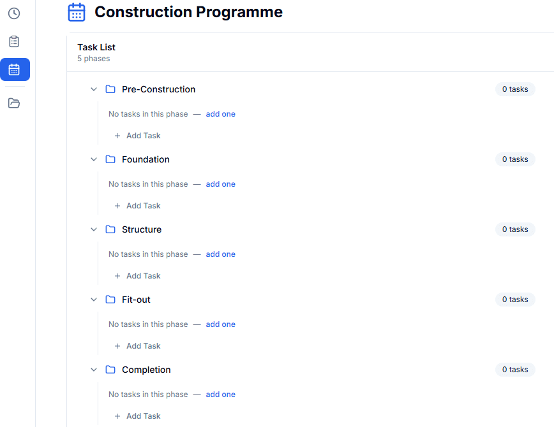The height and width of the screenshot is (427, 554).
Task: Select the clipboard task list sidebar icon
Action: point(14,41)
